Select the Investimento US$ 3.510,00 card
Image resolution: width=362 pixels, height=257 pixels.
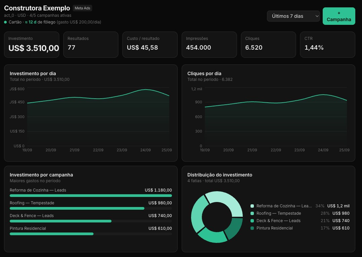(x=32, y=45)
